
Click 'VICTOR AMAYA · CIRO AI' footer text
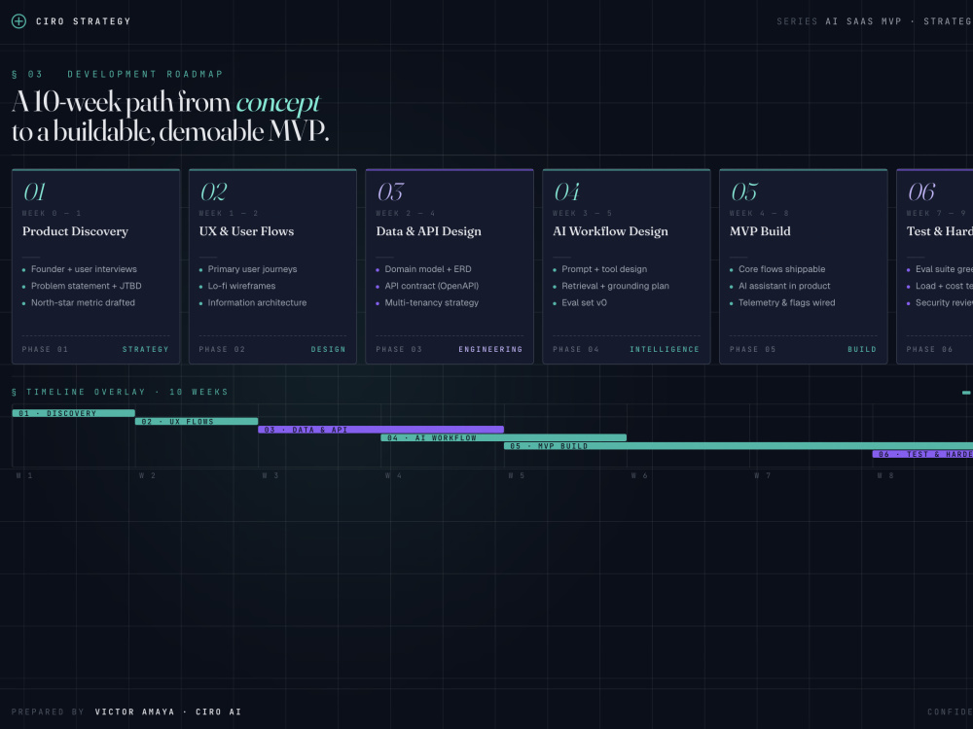pyautogui.click(x=167, y=712)
